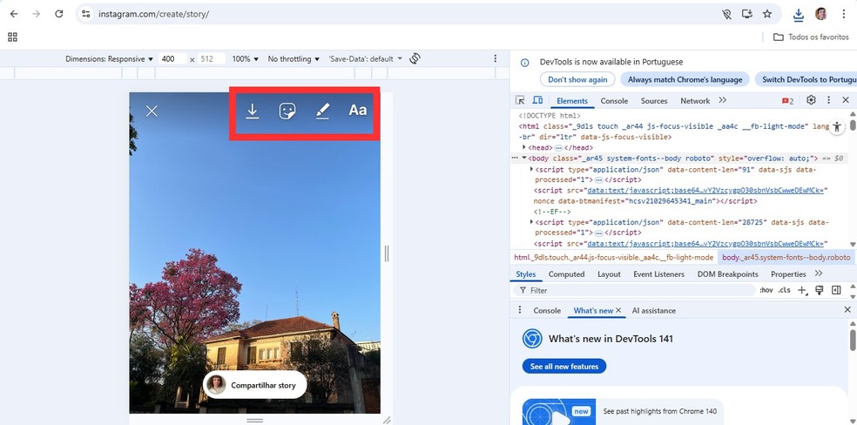Show more DevTools tabs chevron after Network
Viewport: 857px width, 425px height.
click(723, 100)
